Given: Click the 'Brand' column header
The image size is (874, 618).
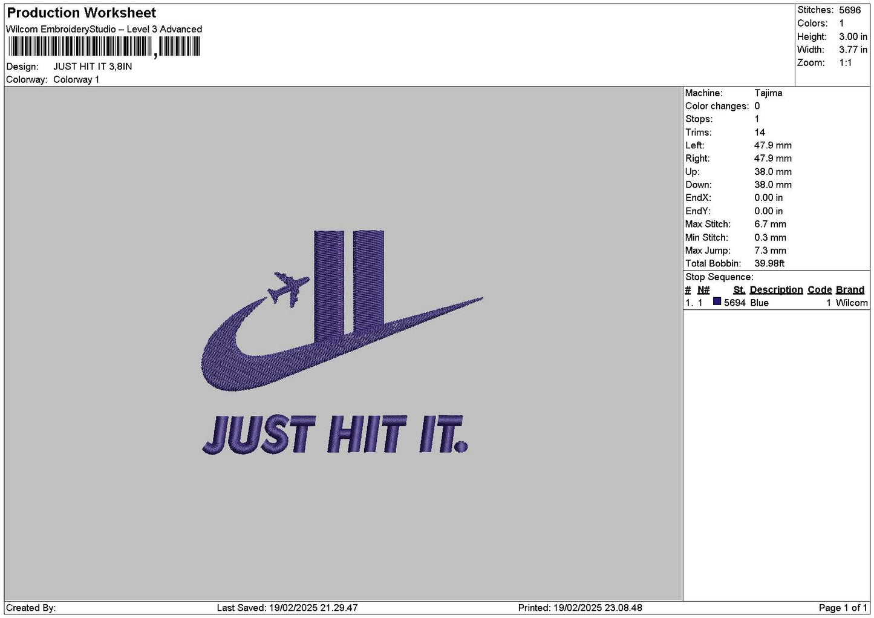Looking at the screenshot, I should [850, 290].
